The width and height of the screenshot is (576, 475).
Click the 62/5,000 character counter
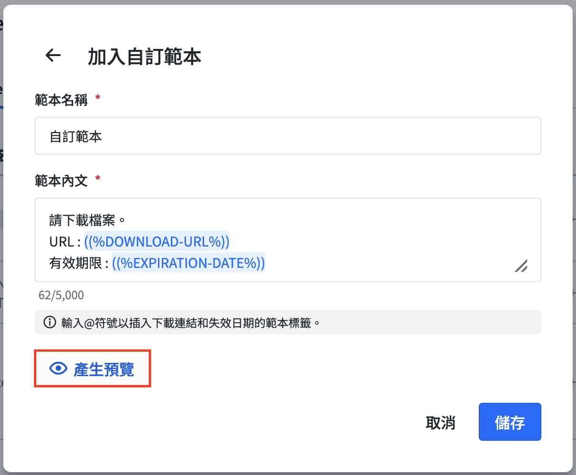click(x=61, y=295)
